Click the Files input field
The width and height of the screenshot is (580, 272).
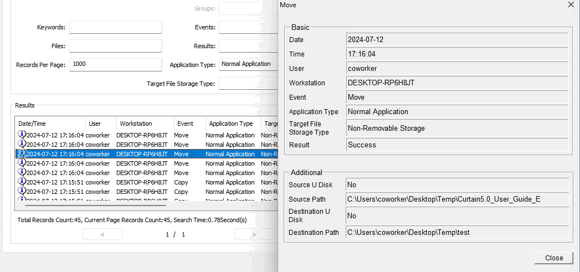(x=115, y=46)
